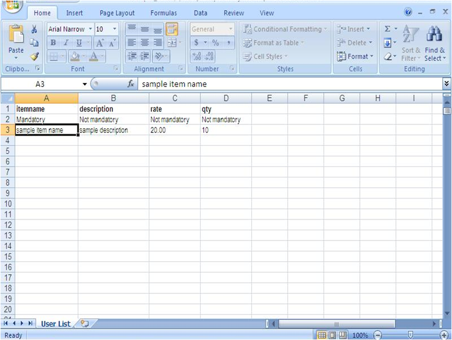Open the Formulas tab
452x340 pixels.
[x=163, y=13]
